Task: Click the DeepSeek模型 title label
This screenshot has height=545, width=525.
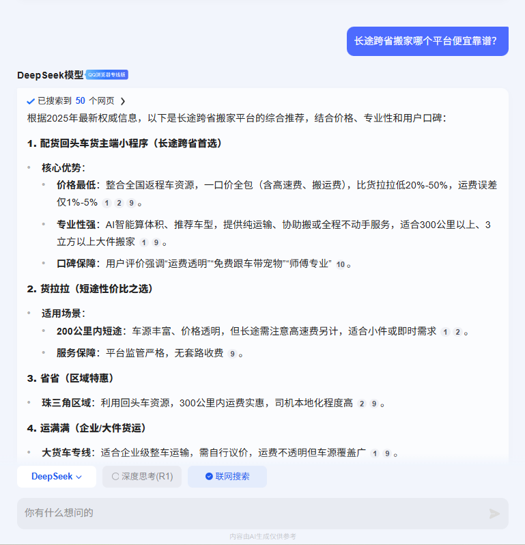Action: point(51,74)
